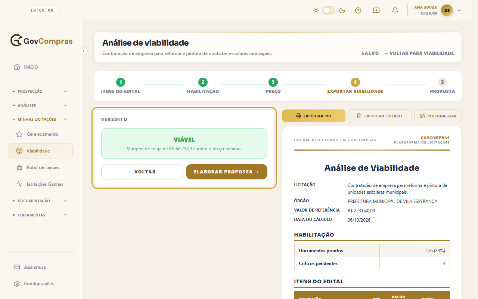The image size is (478, 299).
Task: Go to step 1 Itens do Edital
Action: (x=121, y=86)
